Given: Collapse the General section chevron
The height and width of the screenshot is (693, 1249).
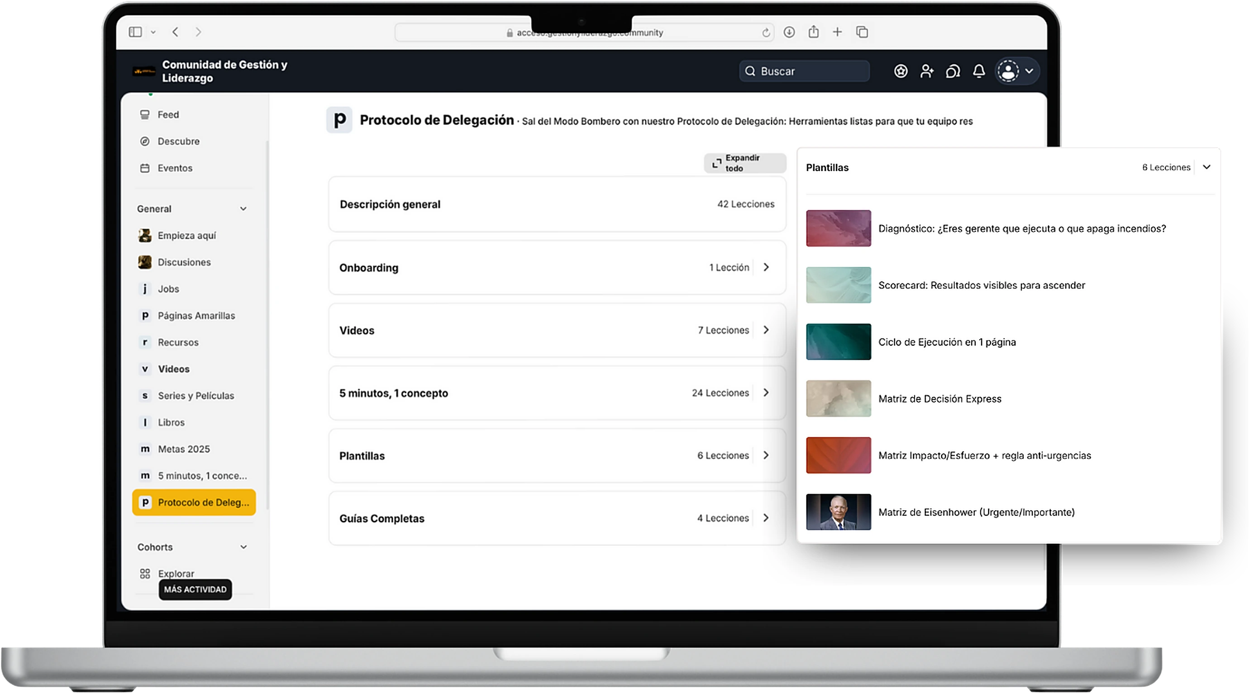Looking at the screenshot, I should pos(243,209).
